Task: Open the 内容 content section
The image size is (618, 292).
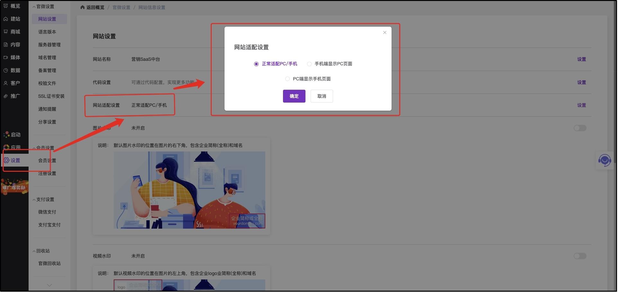Action: pos(12,45)
